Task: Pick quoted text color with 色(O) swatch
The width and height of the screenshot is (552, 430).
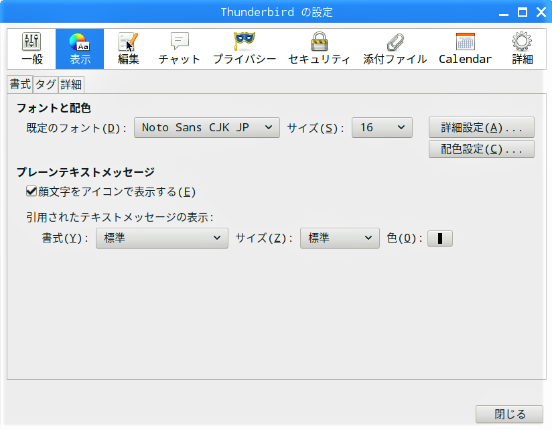Action: pos(439,238)
